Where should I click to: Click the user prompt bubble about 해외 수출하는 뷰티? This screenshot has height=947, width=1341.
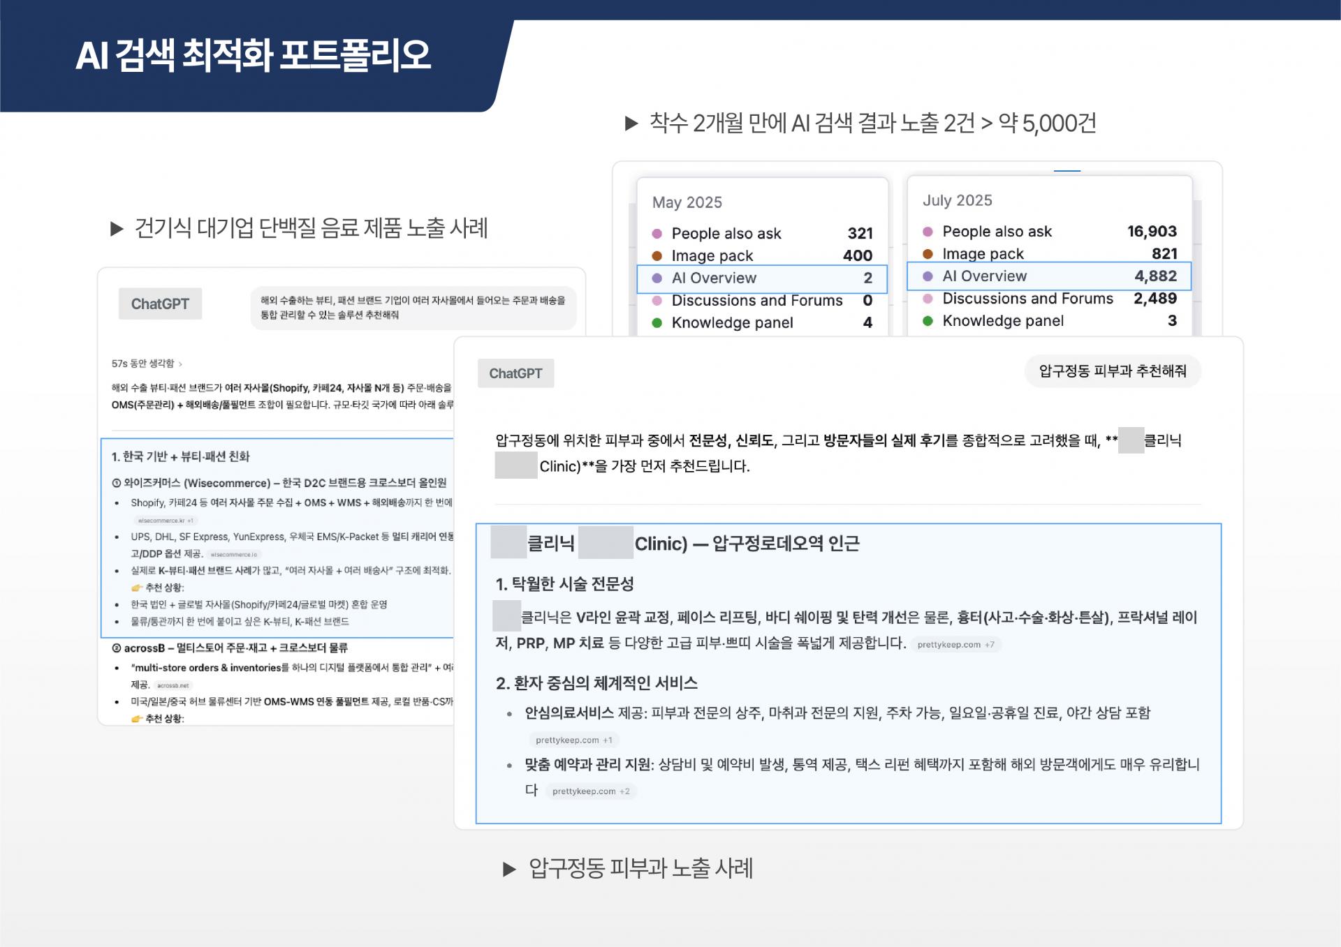point(413,308)
